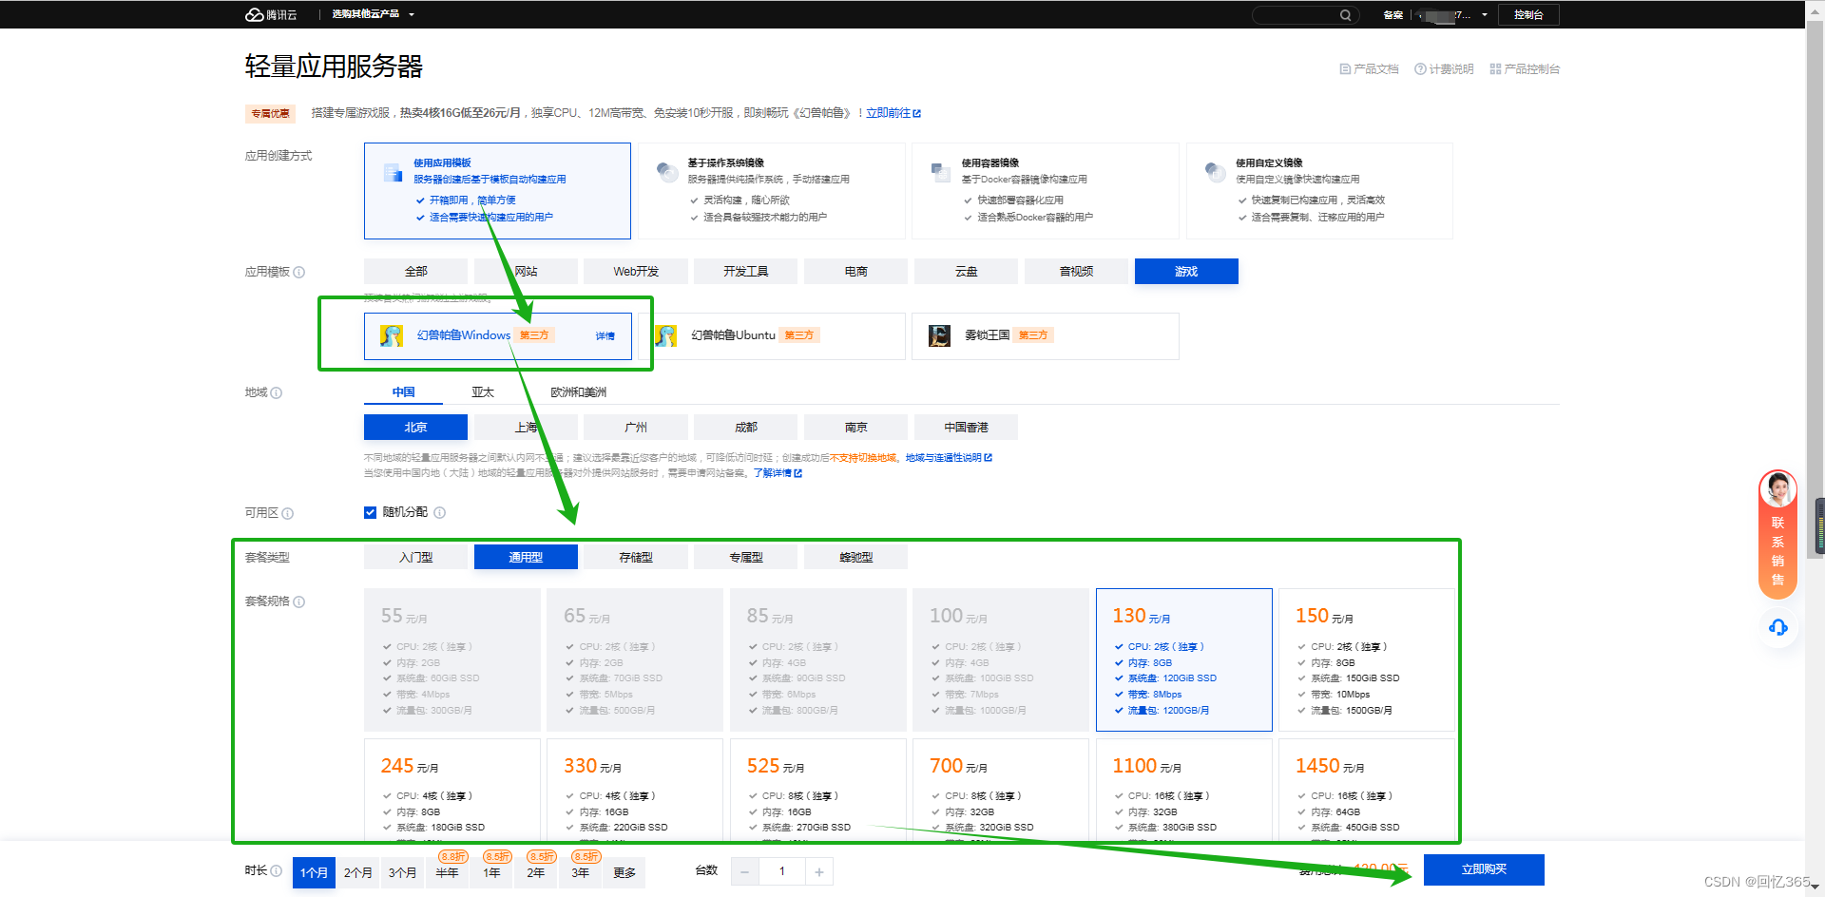Screen dimensions: 1825x897
Task: Choose the 330 元/月 package card
Action: click(635, 791)
